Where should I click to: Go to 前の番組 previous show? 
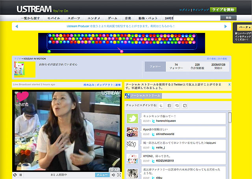pos(211,59)
